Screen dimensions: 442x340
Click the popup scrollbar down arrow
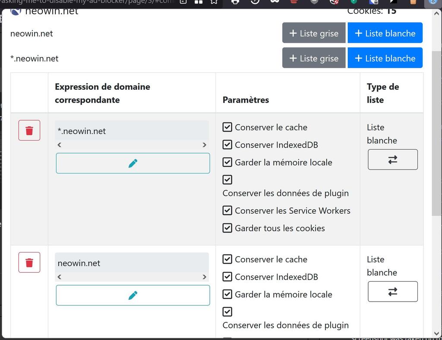click(436, 334)
